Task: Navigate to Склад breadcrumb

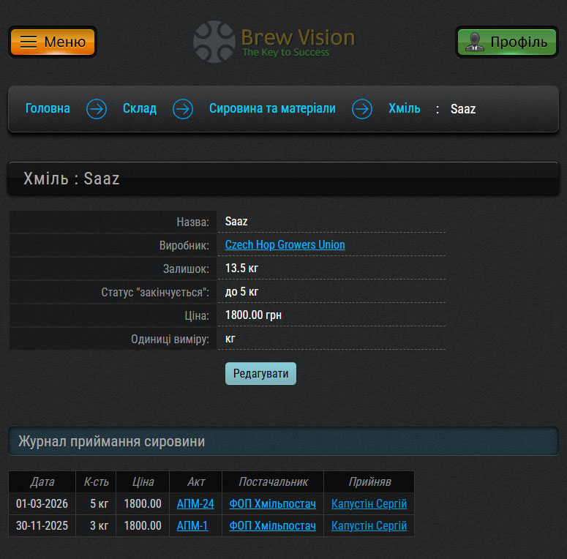Action: 140,109
